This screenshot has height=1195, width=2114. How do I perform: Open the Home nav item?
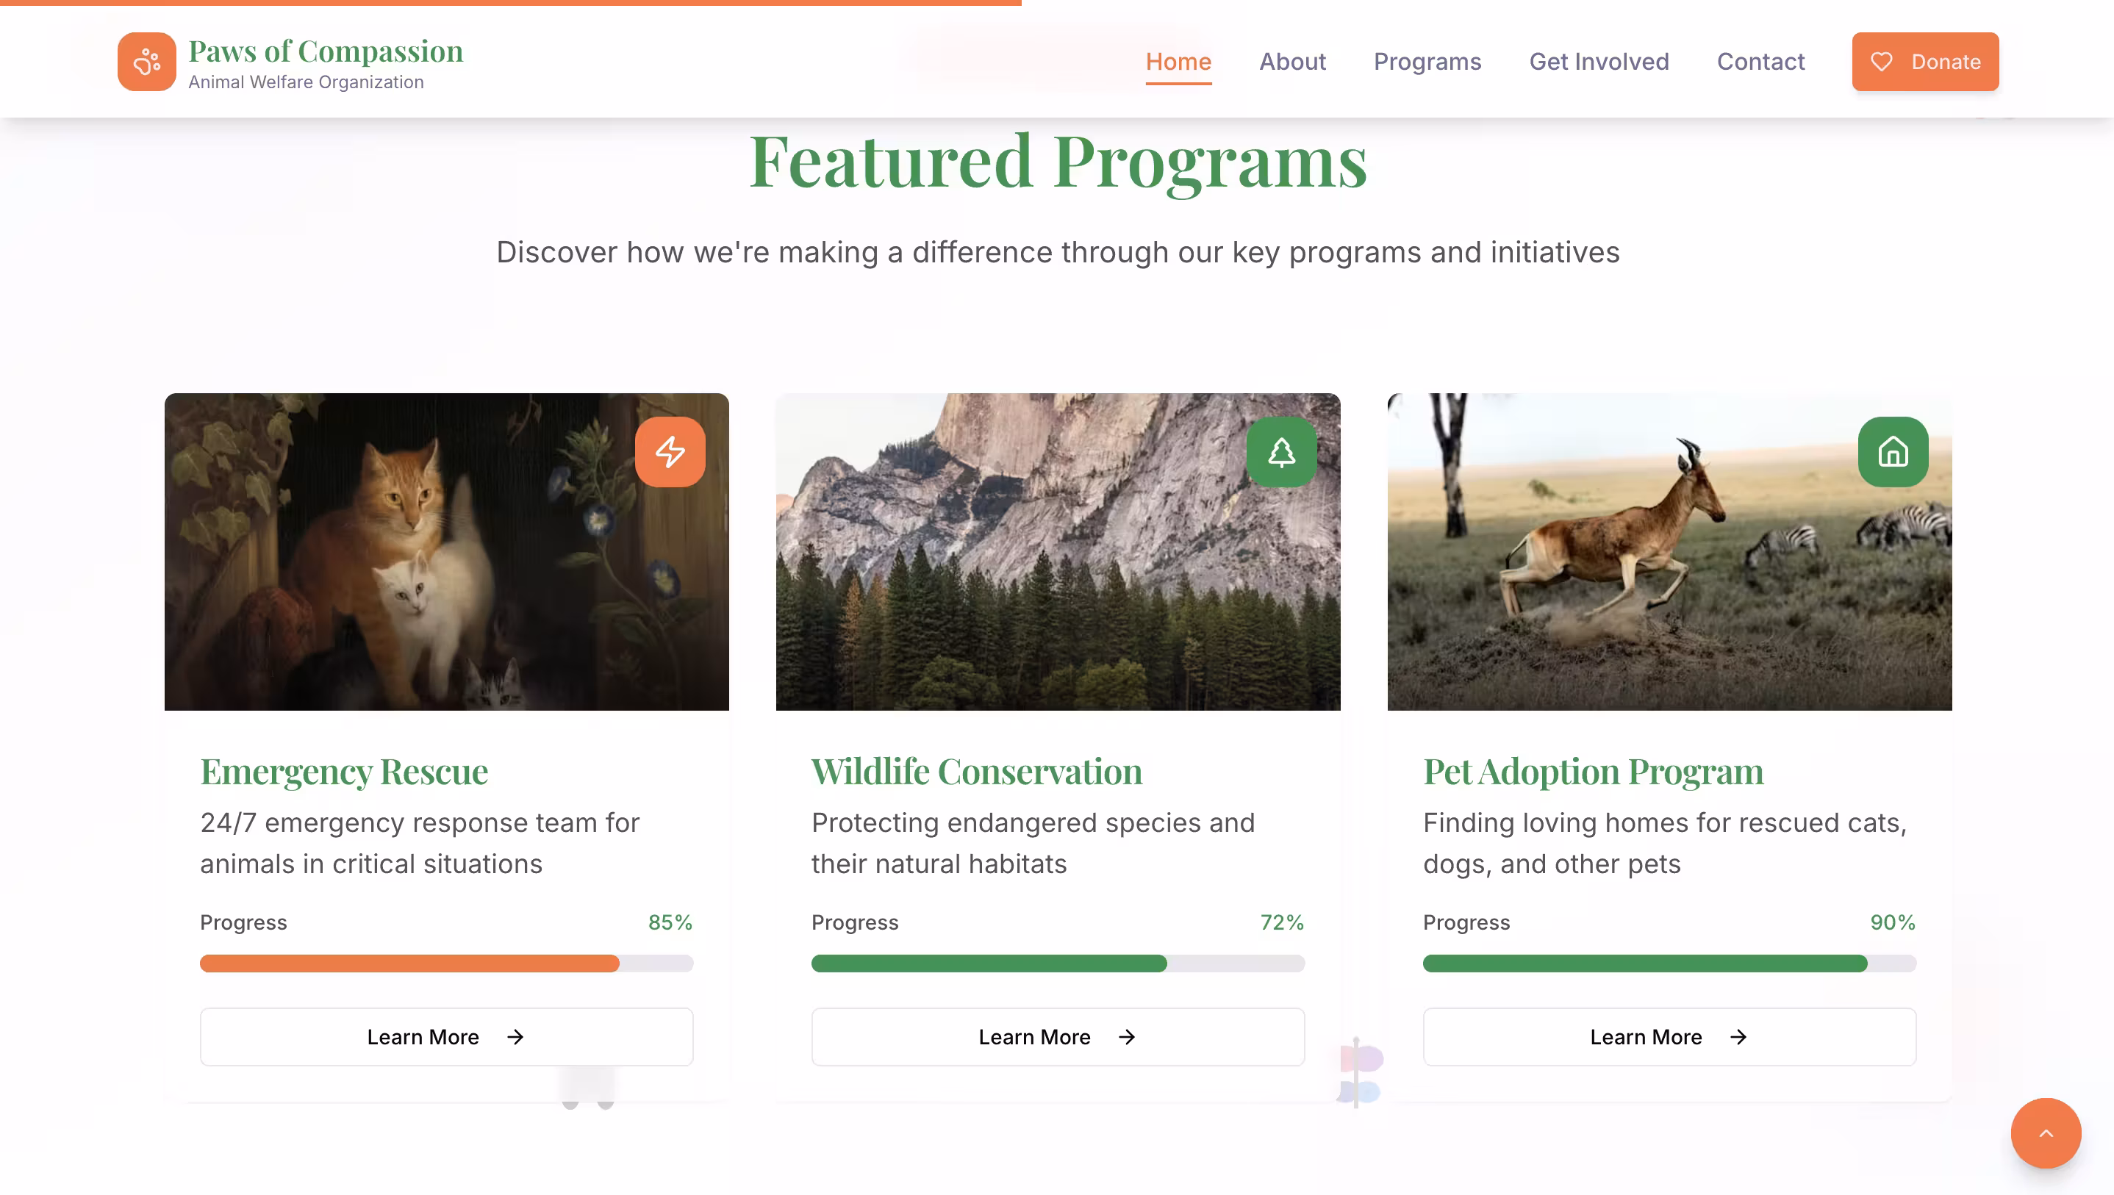tap(1178, 62)
